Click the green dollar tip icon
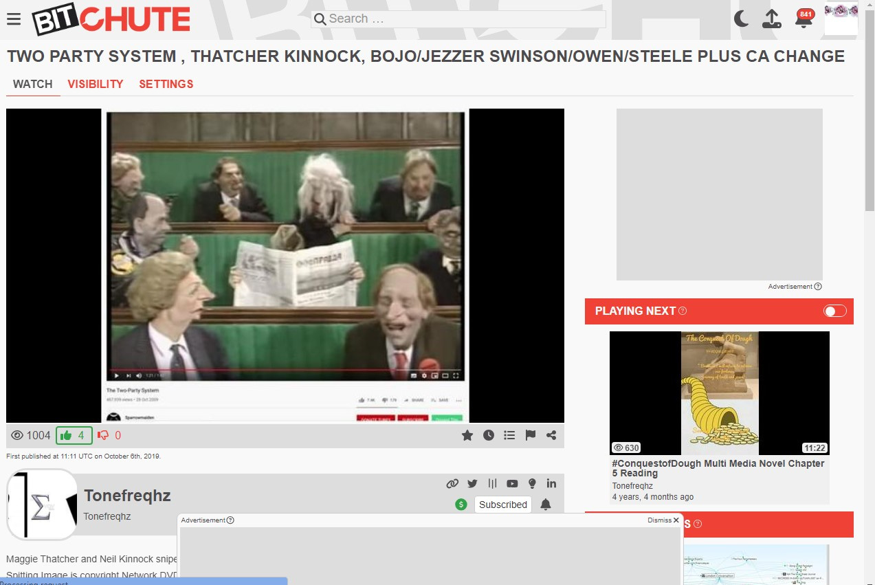Image resolution: width=875 pixels, height=585 pixels. coord(461,505)
